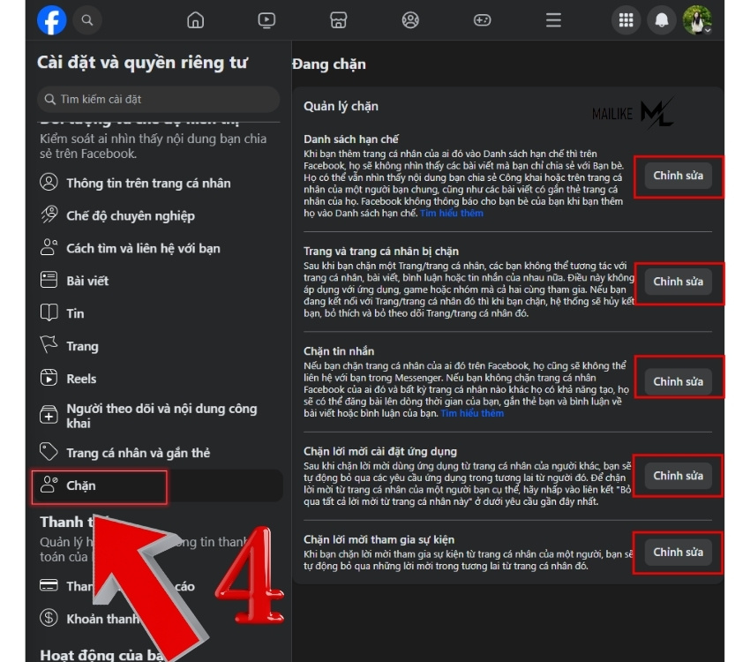Click Chế độ chuyên nghiệp rocket icon
Image resolution: width=750 pixels, height=662 pixels.
(49, 214)
